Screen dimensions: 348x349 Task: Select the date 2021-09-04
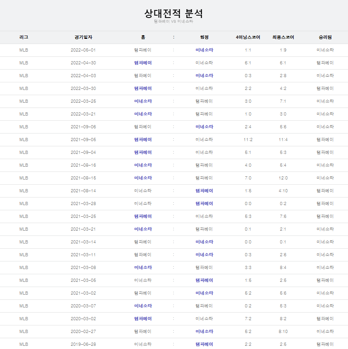point(84,152)
